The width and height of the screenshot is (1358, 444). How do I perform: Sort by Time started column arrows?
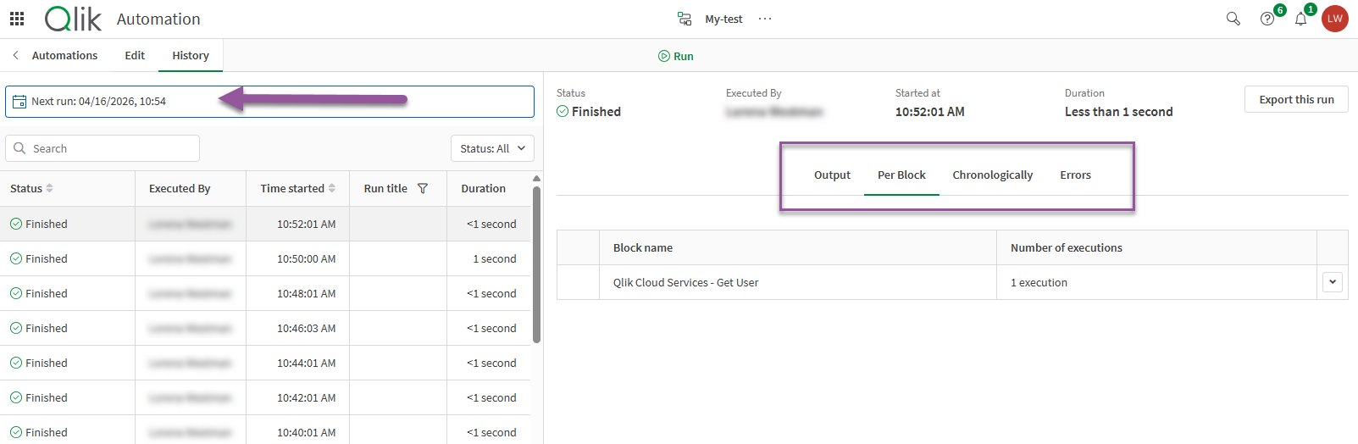point(332,188)
